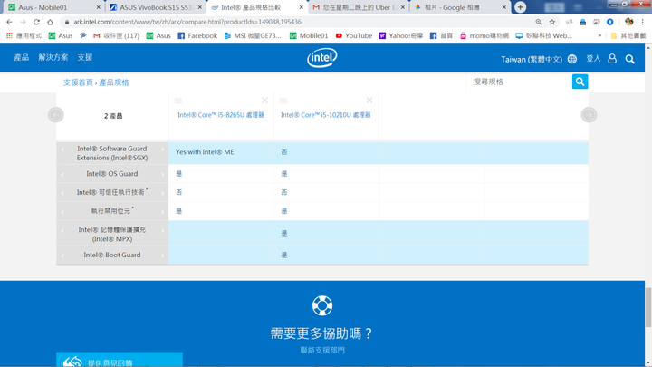Go to 支援首頁 breadcrumb
The width and height of the screenshot is (652, 367).
78,82
